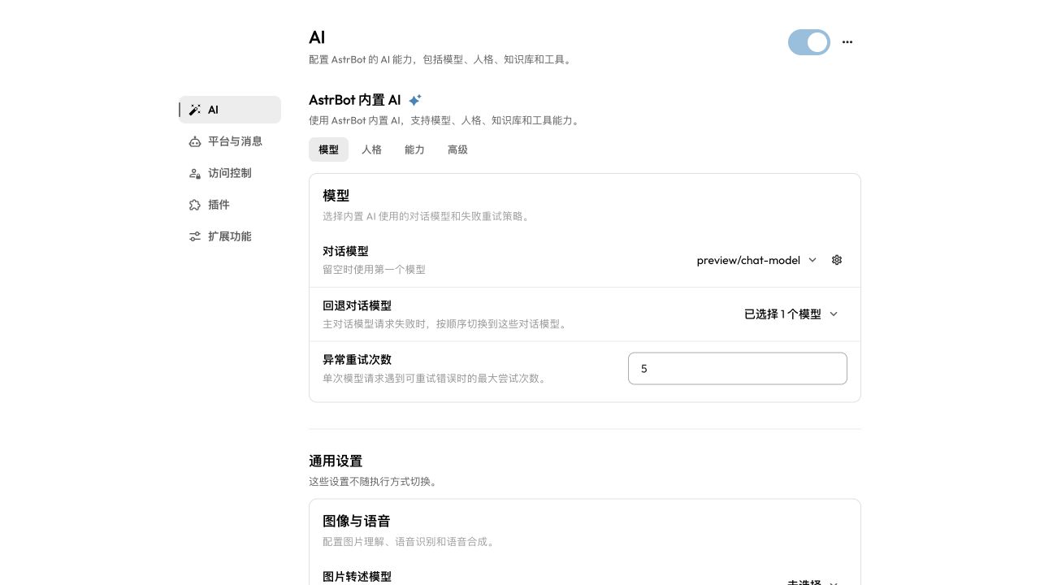Open the 图片转述模型 dropdown

coord(812,582)
